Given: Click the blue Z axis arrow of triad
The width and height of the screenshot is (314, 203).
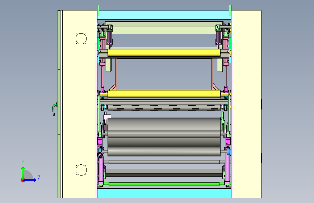Looking at the screenshot, I should [x=30, y=180].
